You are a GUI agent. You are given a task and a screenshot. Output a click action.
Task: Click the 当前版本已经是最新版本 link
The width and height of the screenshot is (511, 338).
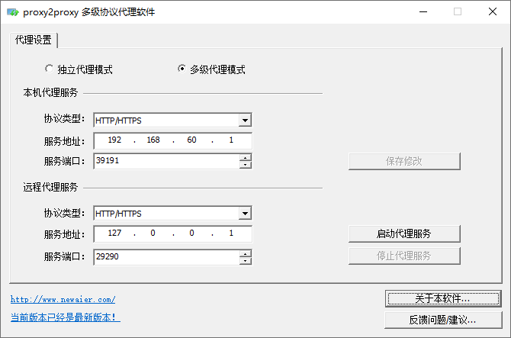pos(65,317)
